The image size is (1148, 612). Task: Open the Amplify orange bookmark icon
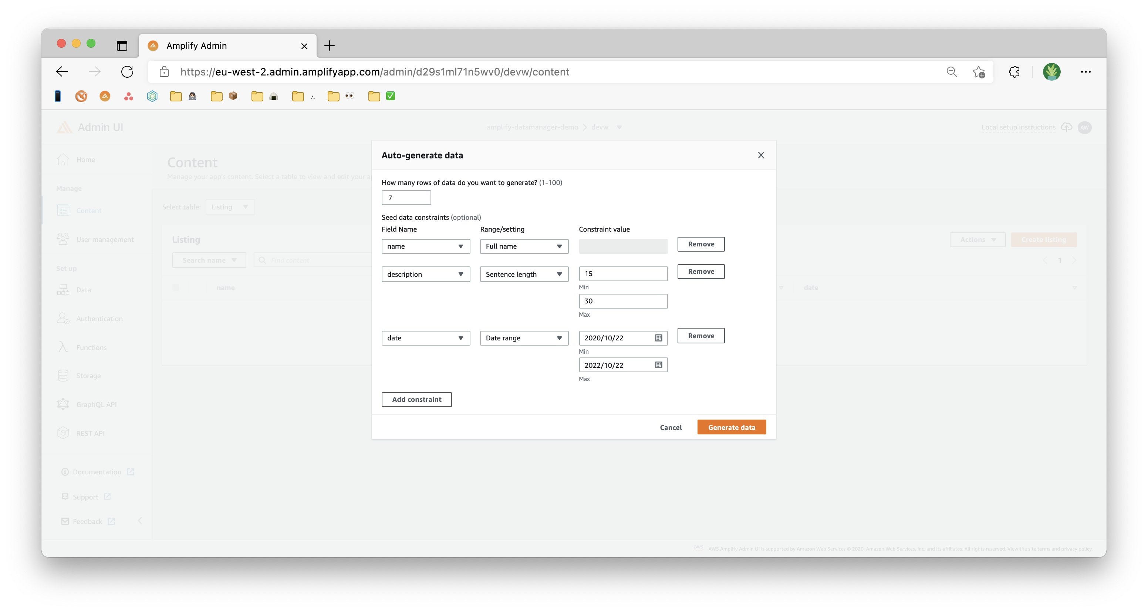click(x=105, y=96)
